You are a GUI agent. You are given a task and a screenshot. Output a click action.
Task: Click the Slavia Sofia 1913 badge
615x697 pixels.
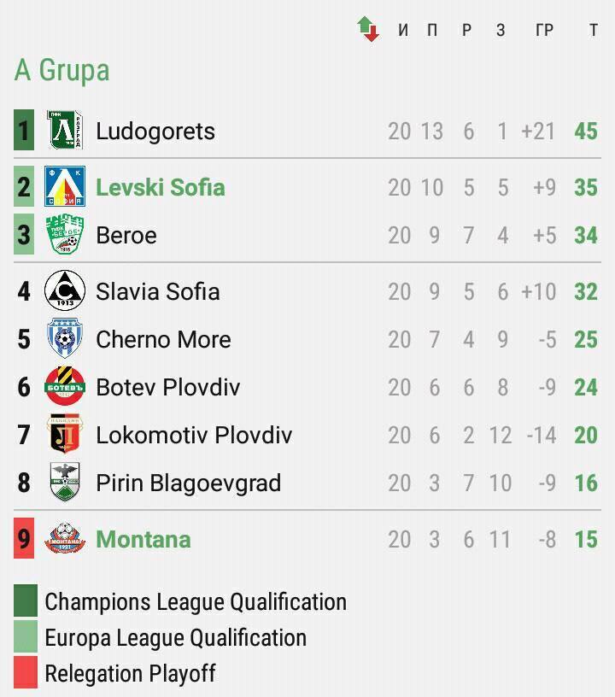pyautogui.click(x=65, y=290)
